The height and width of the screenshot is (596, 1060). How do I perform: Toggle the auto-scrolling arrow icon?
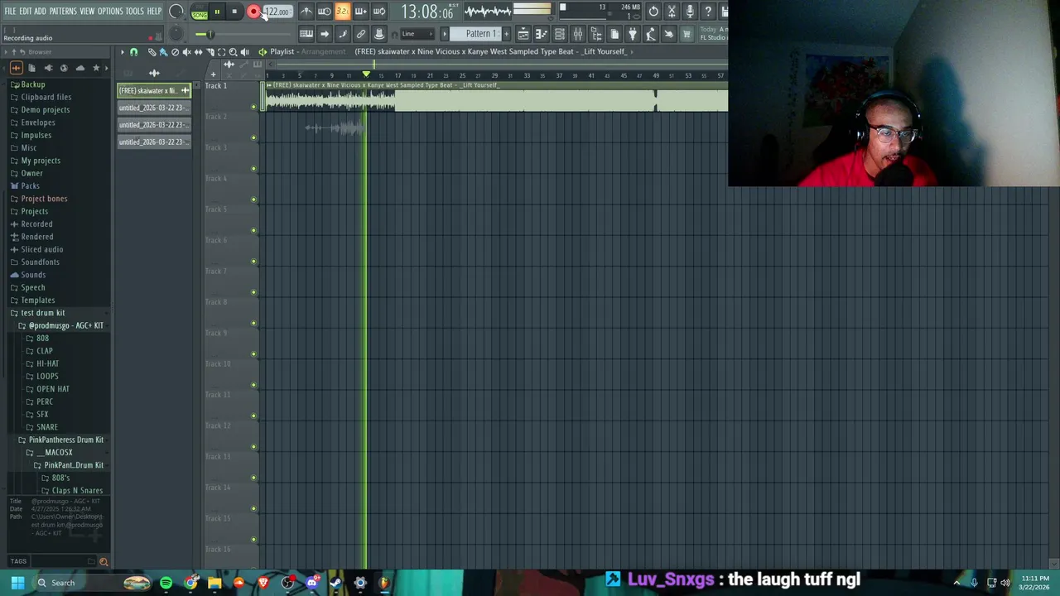click(325, 34)
